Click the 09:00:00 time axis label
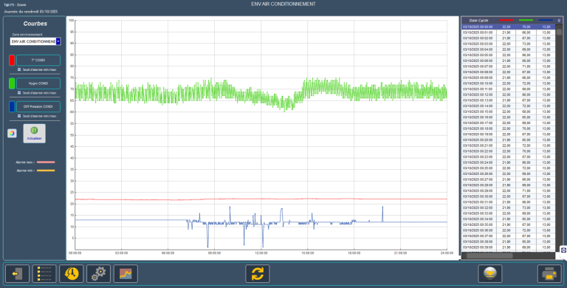 coord(214,253)
